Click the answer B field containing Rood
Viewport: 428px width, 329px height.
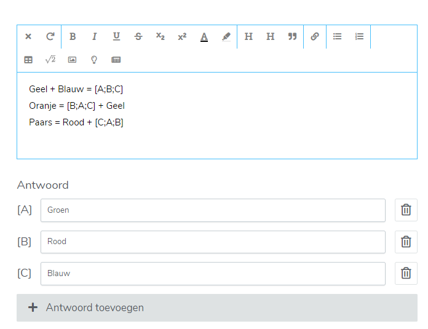tap(213, 242)
